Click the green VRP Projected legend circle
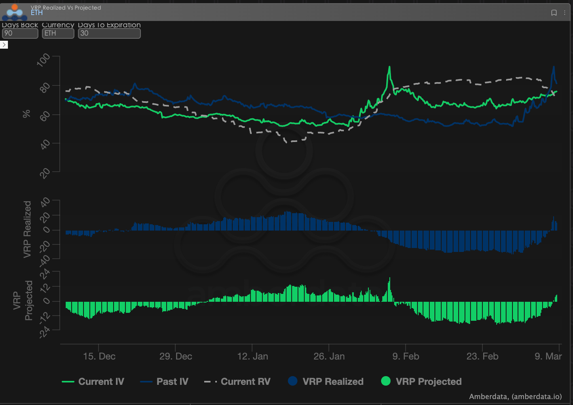 [386, 381]
